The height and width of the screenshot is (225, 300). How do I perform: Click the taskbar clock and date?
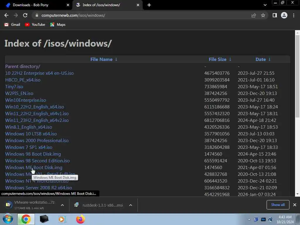(285, 219)
